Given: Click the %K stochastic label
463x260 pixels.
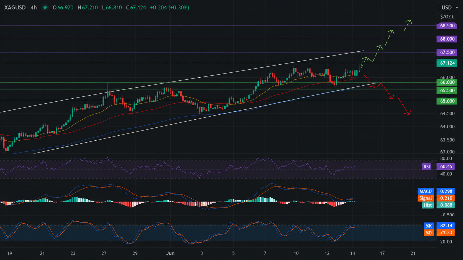Looking at the screenshot, I should [x=429, y=226].
